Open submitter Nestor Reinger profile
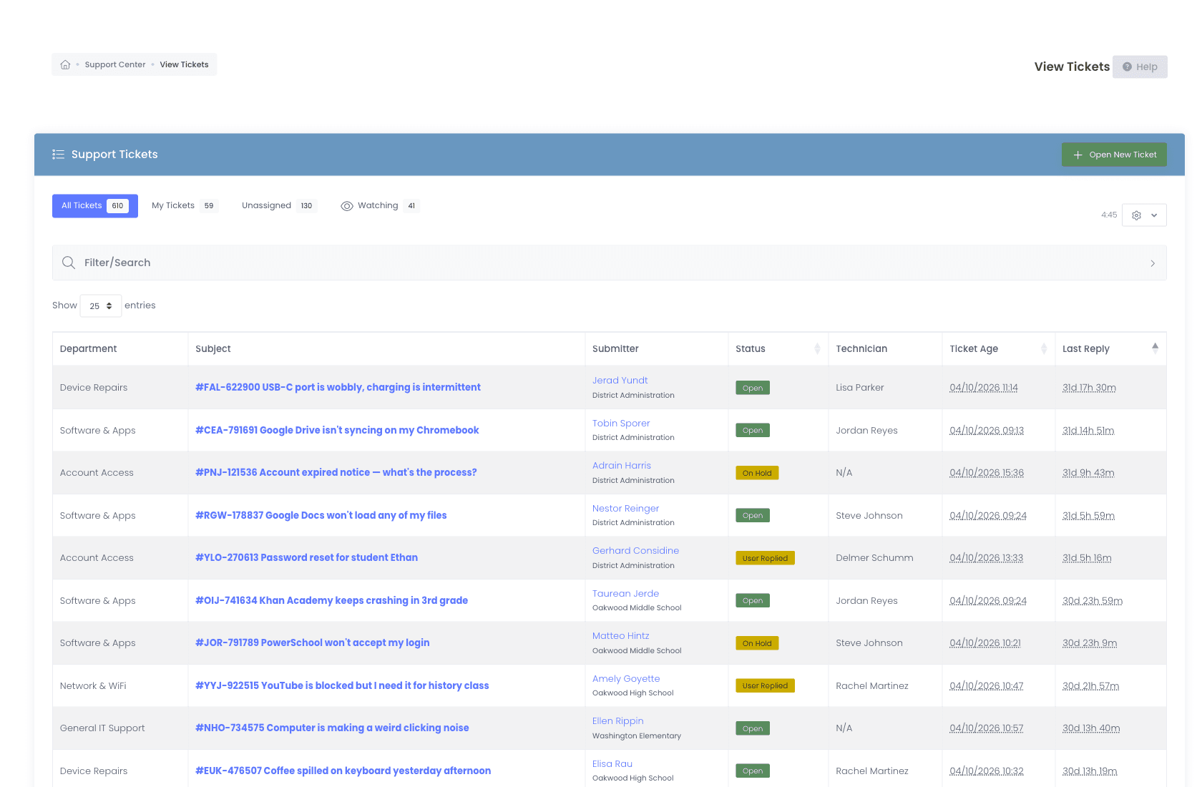 [x=626, y=509]
